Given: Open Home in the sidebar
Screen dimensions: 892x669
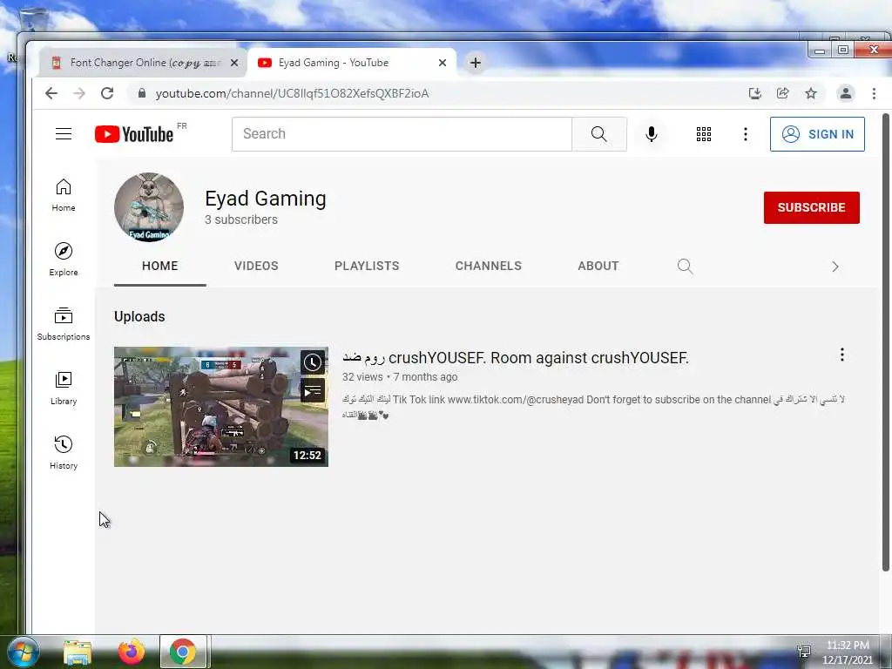Looking at the screenshot, I should 63,195.
